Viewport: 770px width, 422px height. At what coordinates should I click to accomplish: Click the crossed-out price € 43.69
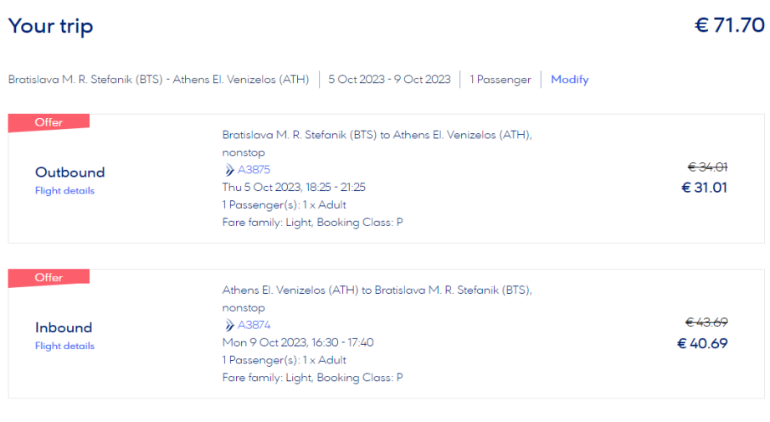pyautogui.click(x=706, y=322)
